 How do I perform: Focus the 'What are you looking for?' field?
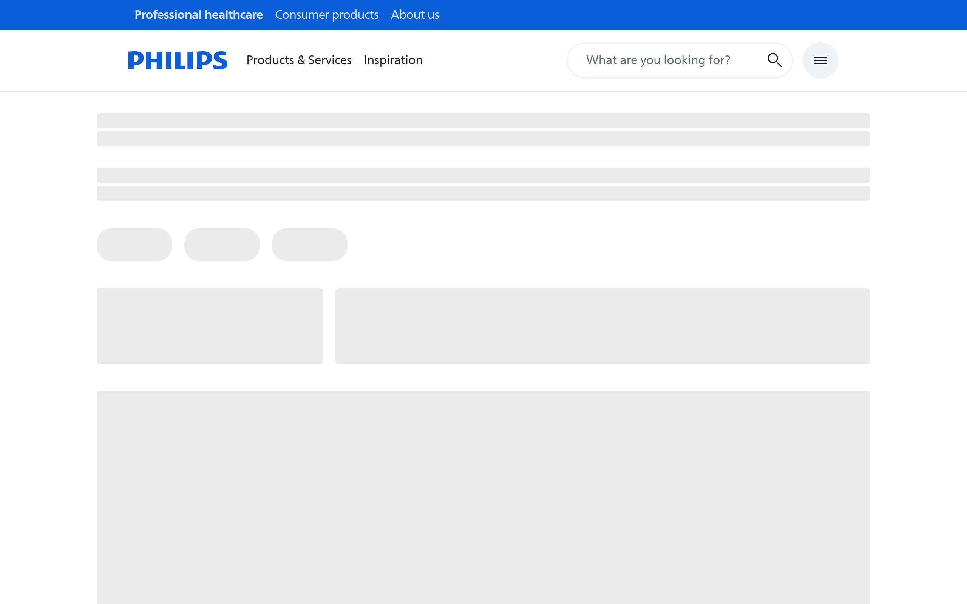[x=663, y=60]
